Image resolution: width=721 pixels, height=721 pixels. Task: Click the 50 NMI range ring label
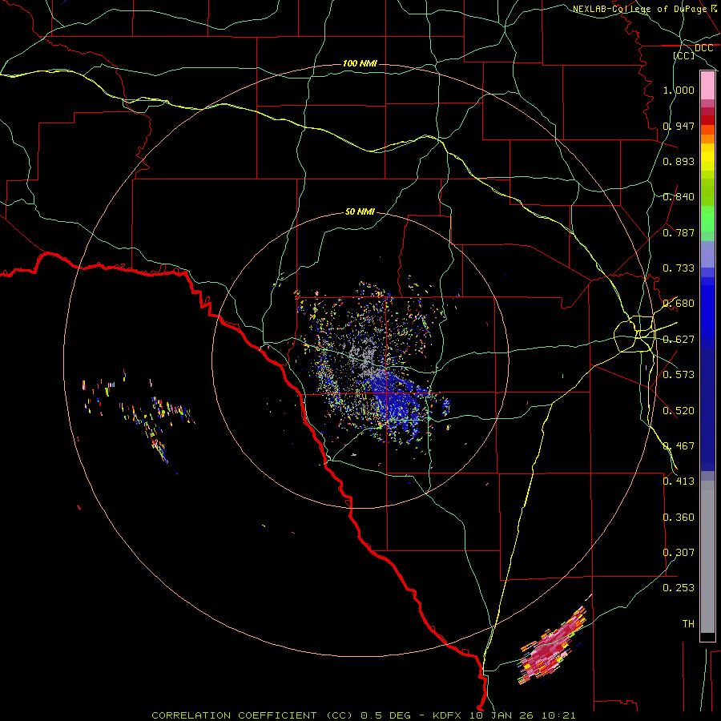point(360,212)
